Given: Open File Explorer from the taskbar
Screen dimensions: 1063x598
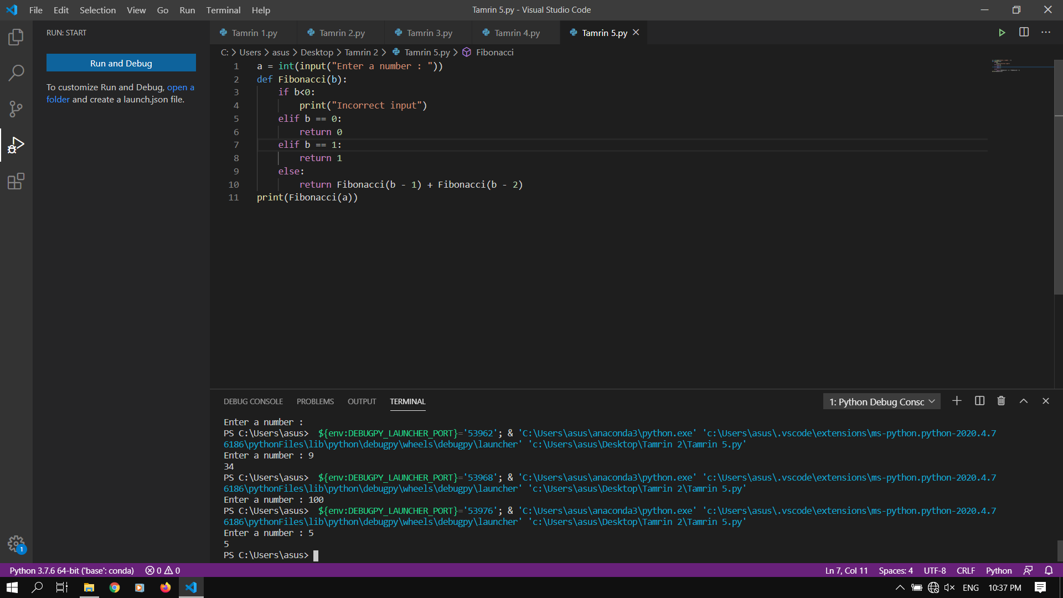Looking at the screenshot, I should (89, 587).
